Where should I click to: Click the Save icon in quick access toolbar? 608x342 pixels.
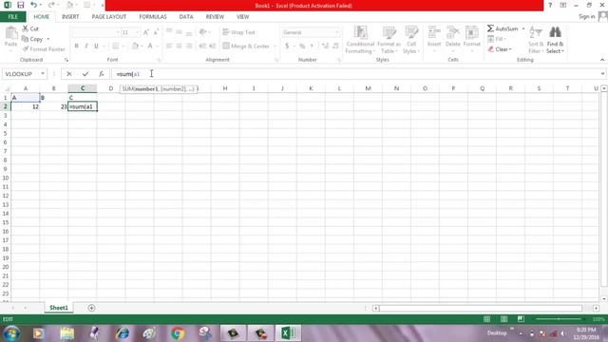coord(21,5)
